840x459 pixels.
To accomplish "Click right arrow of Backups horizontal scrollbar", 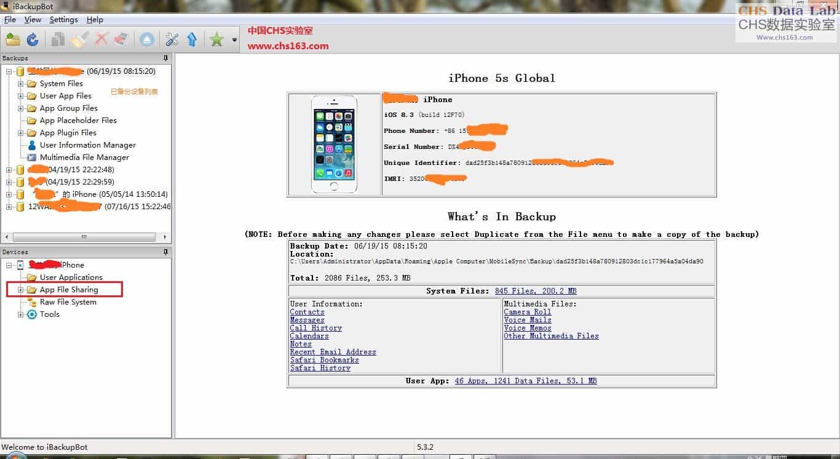I will (165, 237).
